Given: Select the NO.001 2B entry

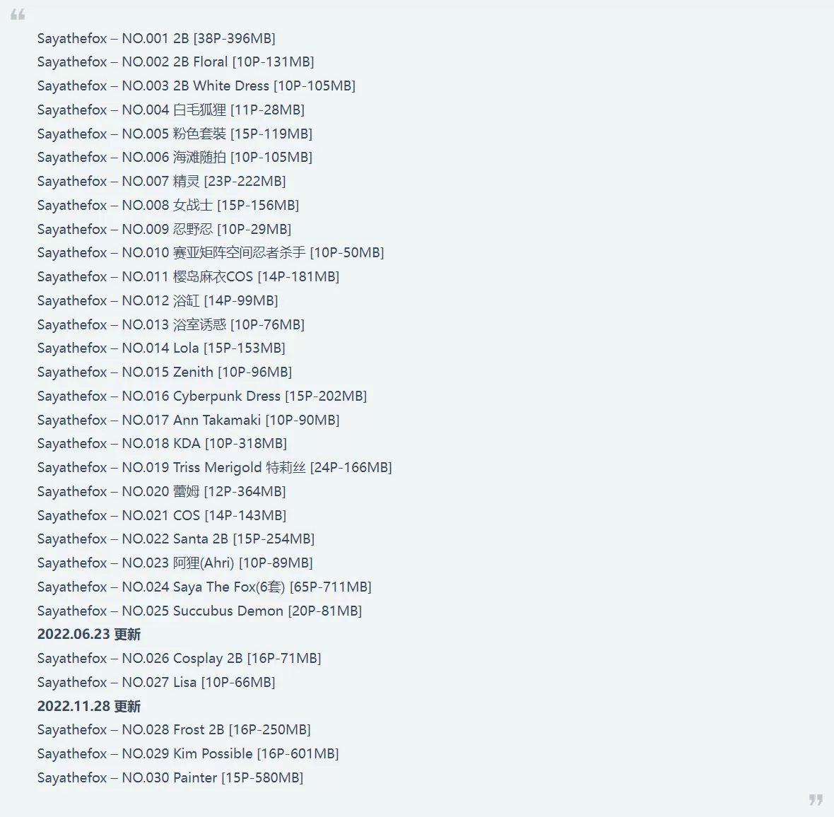Looking at the screenshot, I should coord(156,38).
